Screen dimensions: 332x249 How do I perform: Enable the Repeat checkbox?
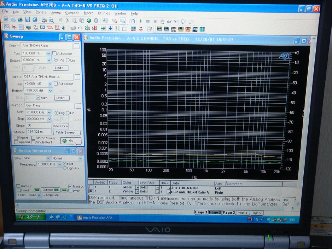16,138
